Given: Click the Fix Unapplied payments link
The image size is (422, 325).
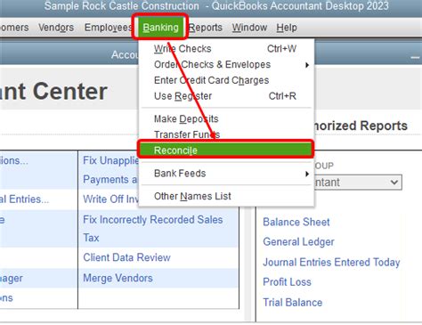Looking at the screenshot, I should click(110, 170).
